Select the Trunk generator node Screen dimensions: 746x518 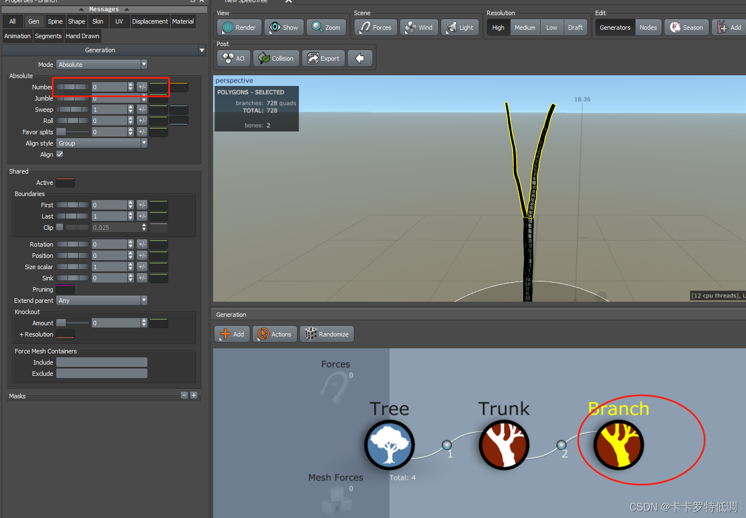(504, 444)
